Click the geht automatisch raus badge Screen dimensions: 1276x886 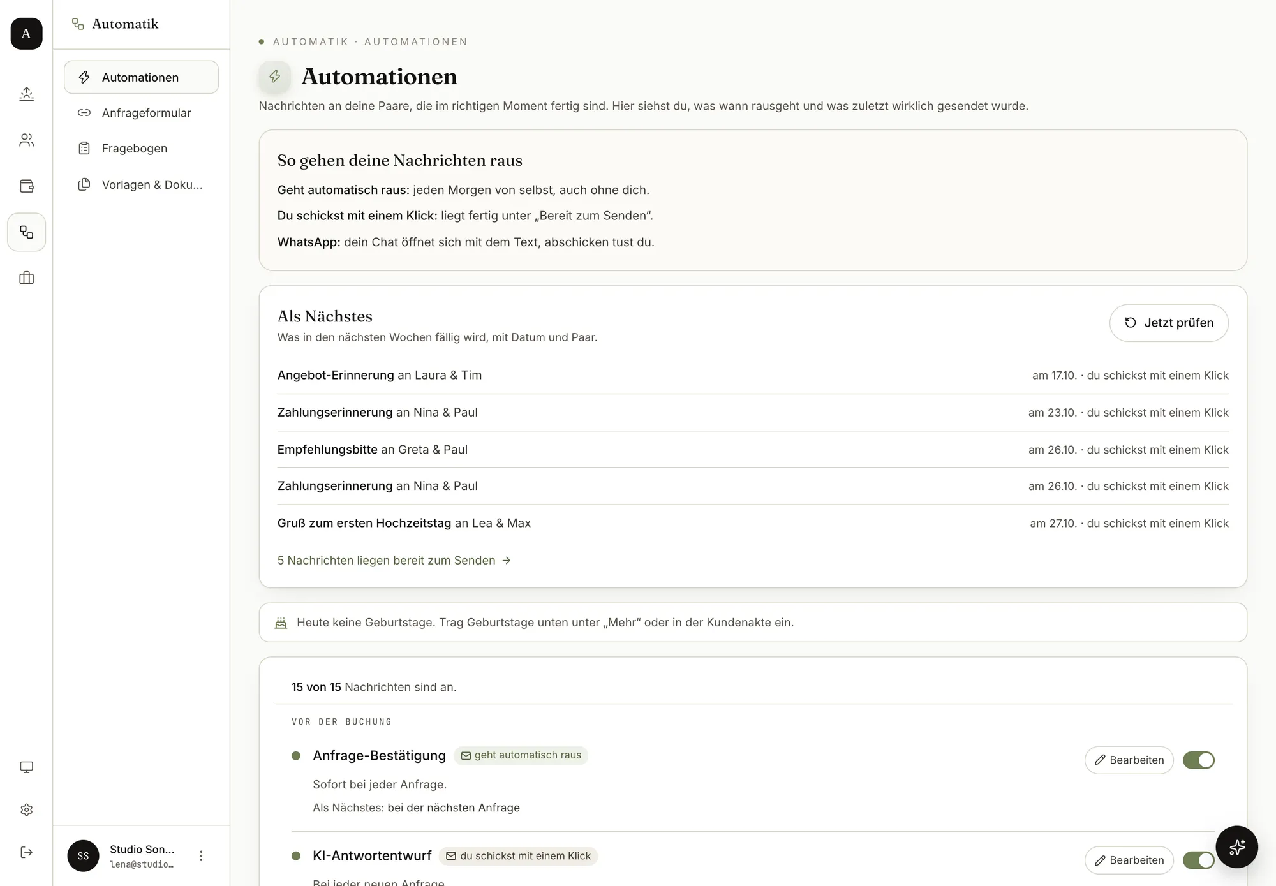point(521,755)
